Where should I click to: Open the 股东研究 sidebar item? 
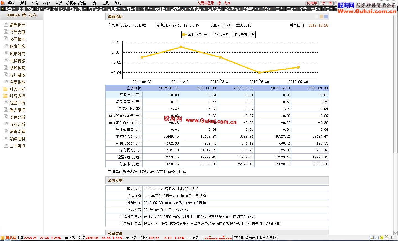[x=15, y=54]
